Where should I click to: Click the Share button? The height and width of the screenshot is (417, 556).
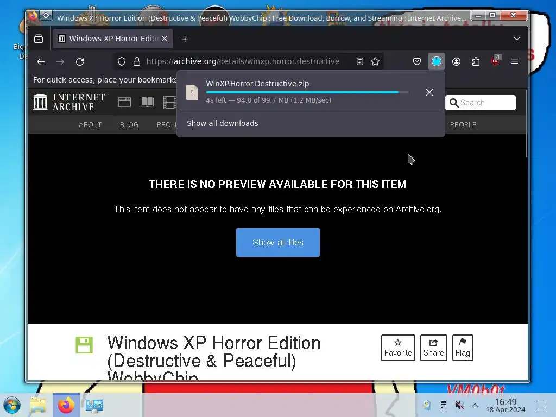pyautogui.click(x=434, y=347)
